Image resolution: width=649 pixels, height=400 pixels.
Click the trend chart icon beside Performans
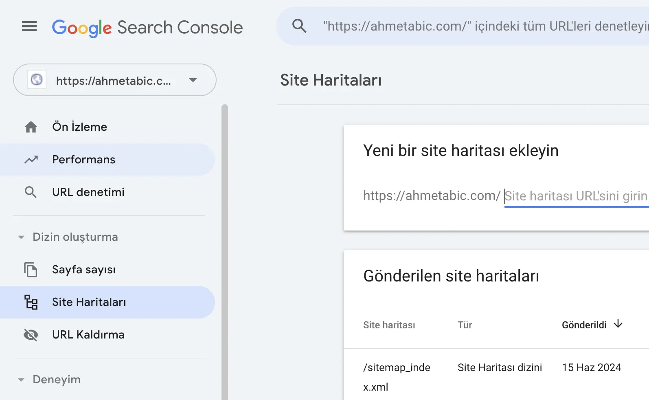click(x=31, y=160)
